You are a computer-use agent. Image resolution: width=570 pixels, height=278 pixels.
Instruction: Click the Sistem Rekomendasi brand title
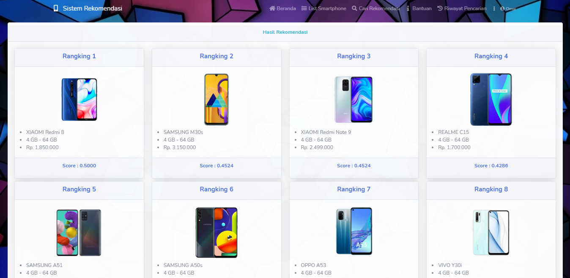coord(93,8)
